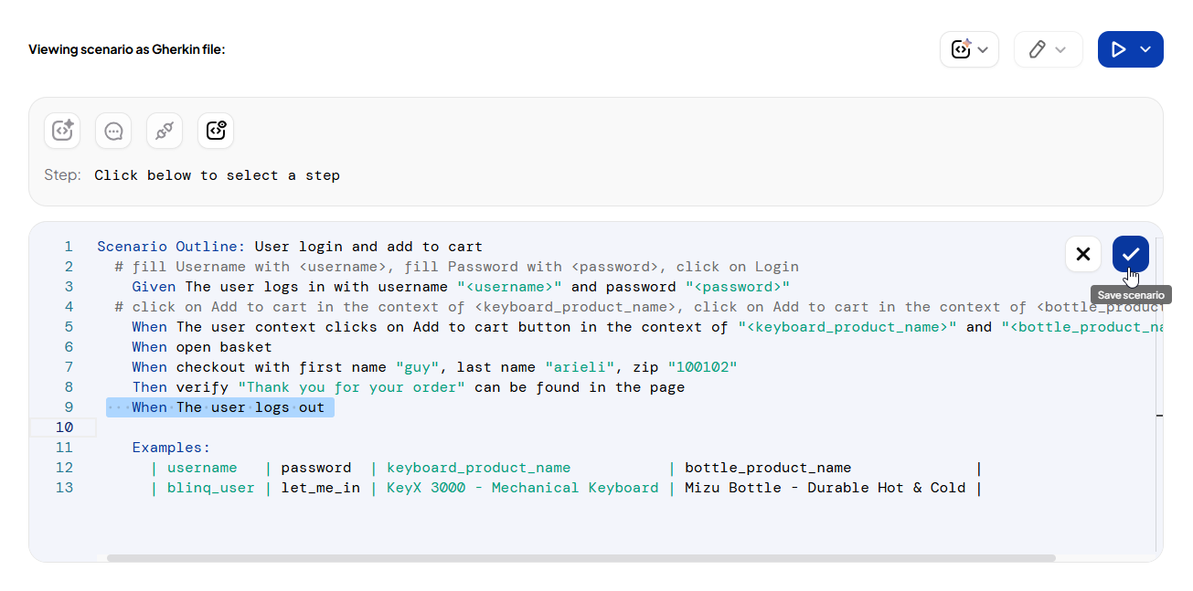Screen dimensions: 1193x591
Task: Click the checkout step with first name 'guy'
Action: click(433, 367)
